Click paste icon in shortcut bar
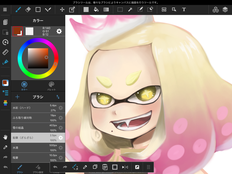The width and height of the screenshot is (232, 174). pyautogui.click(x=105, y=167)
